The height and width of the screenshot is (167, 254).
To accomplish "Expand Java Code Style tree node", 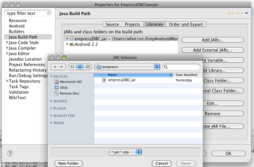I will point(7,42).
